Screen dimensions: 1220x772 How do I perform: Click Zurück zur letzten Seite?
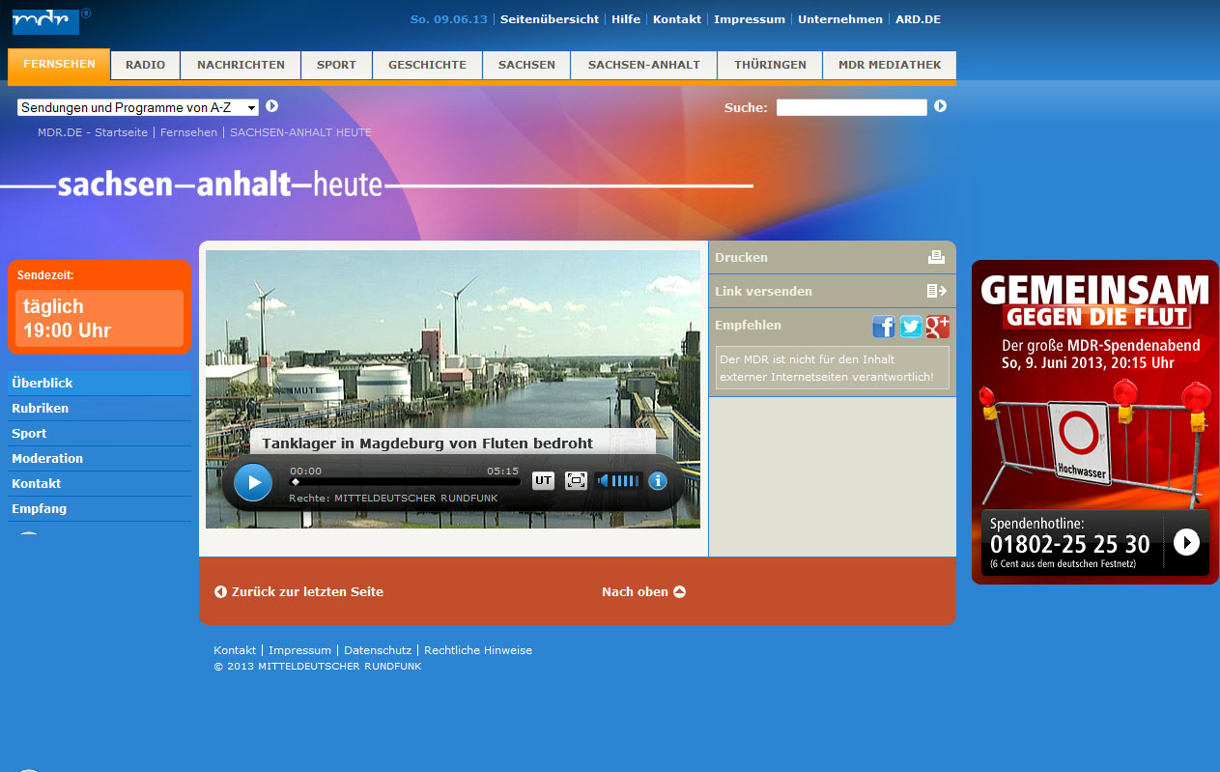[x=298, y=591]
